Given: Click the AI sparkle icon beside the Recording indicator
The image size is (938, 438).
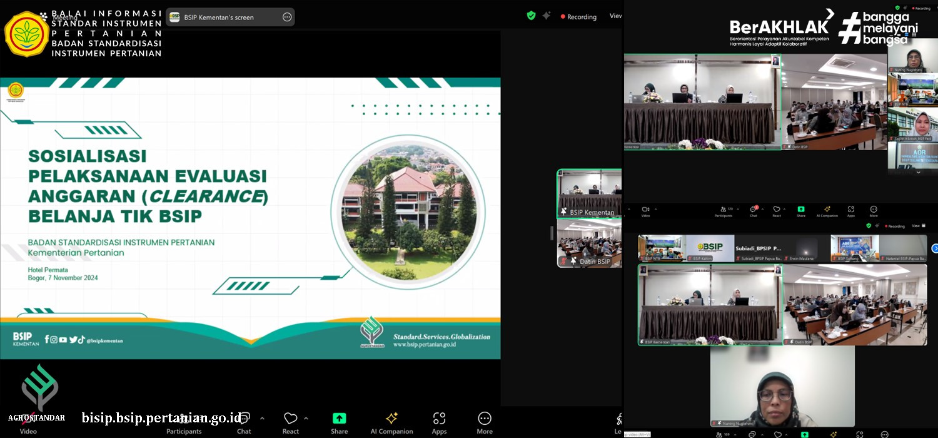Looking at the screenshot, I should pyautogui.click(x=547, y=16).
